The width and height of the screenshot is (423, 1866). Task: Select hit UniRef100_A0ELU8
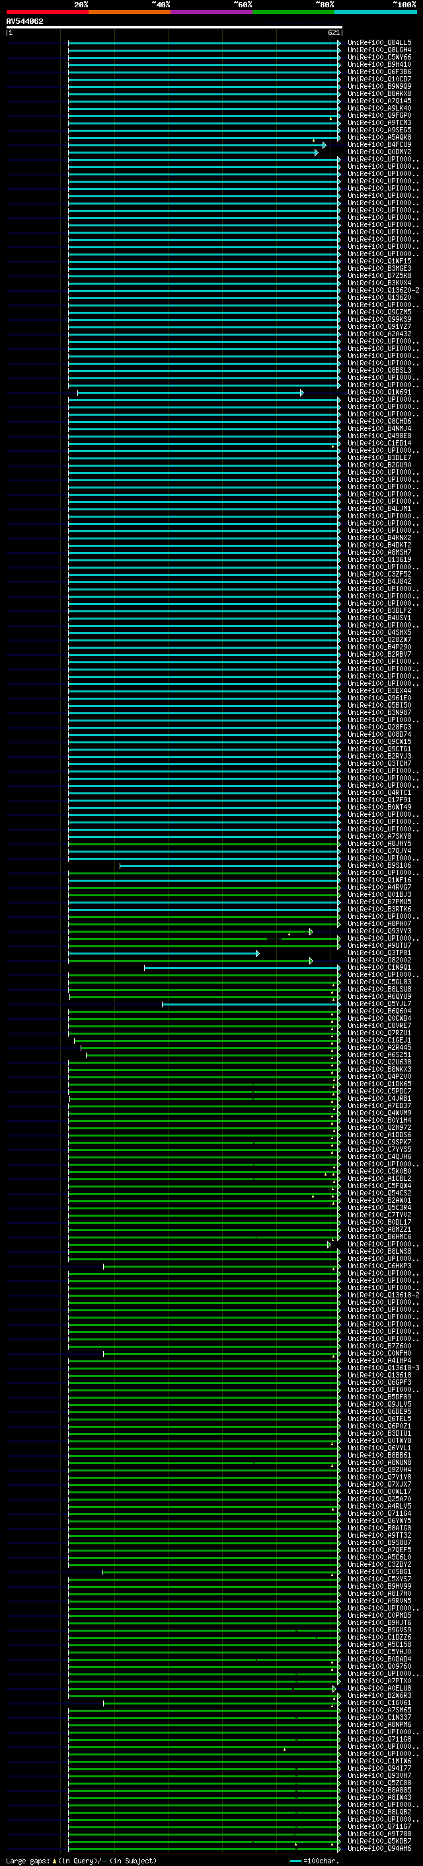pyautogui.click(x=379, y=1688)
